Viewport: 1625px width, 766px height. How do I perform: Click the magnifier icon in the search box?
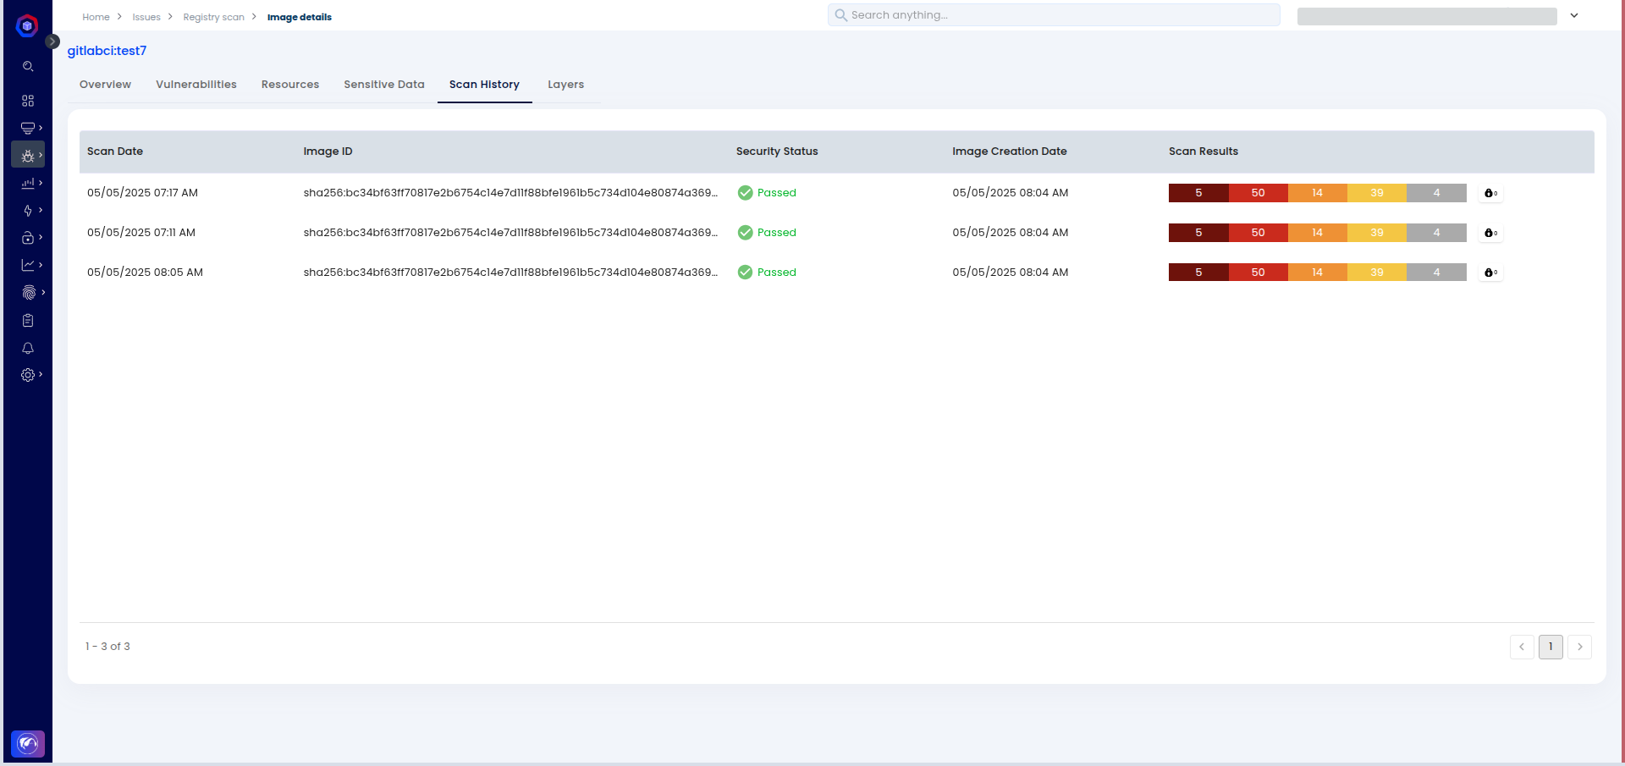pos(840,15)
